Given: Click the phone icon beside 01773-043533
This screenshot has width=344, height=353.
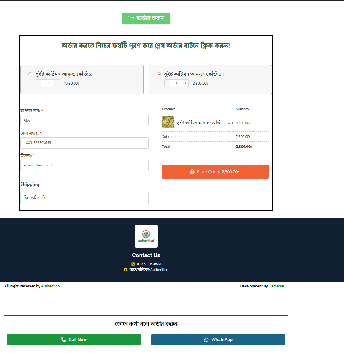Looking at the screenshot, I should 133,264.
